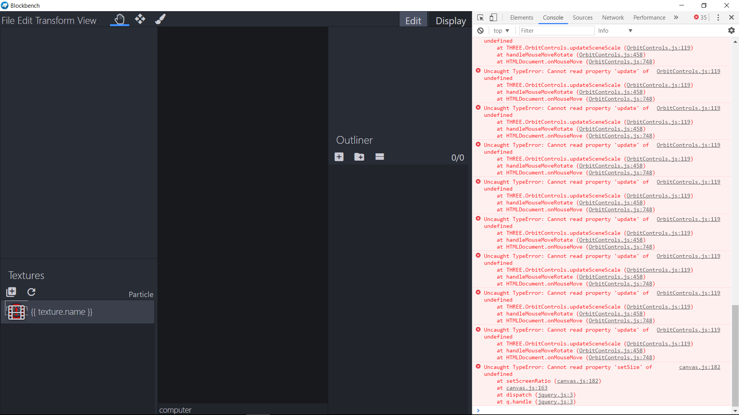Clear the console with the ban icon

click(x=480, y=30)
